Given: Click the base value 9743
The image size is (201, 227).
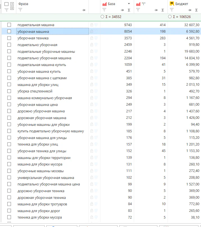Looking at the screenshot, I should click(128, 25).
